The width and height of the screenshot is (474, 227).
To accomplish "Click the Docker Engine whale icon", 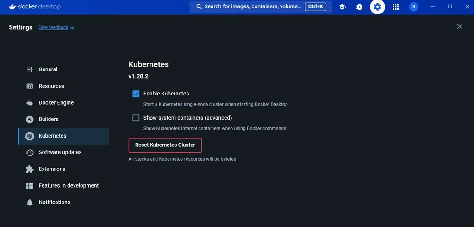I will 30,103.
